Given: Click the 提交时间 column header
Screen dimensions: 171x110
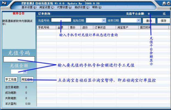Looking at the screenshot, I should click(x=145, y=28).
